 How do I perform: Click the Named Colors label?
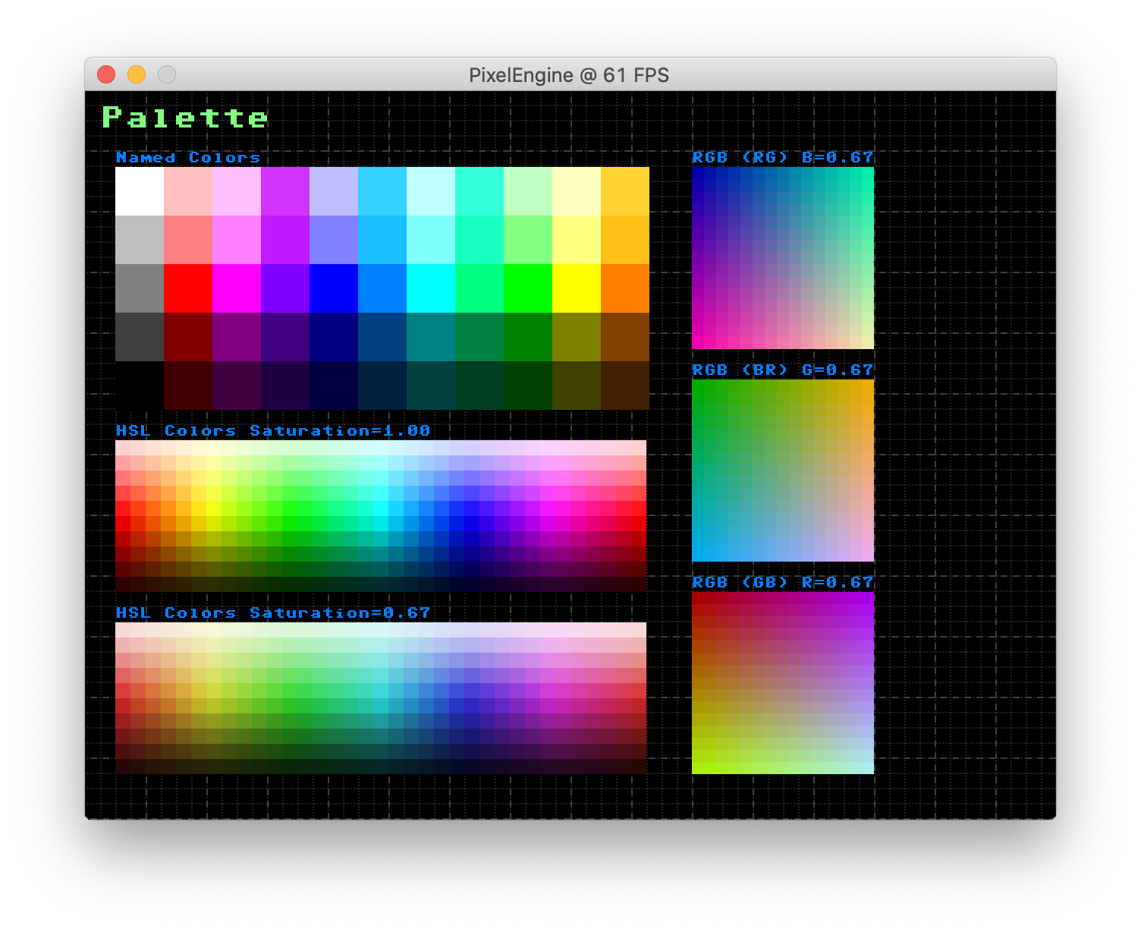pos(187,157)
